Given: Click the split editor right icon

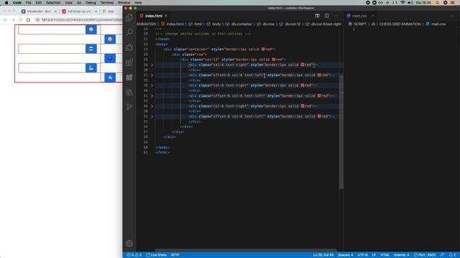Looking at the screenshot, I should click(326, 16).
